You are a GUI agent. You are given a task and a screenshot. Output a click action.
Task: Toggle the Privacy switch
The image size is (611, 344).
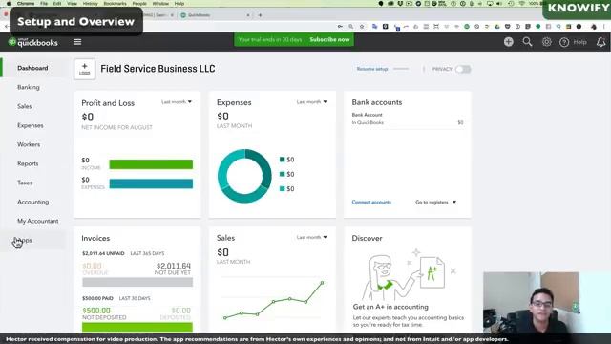click(x=463, y=69)
